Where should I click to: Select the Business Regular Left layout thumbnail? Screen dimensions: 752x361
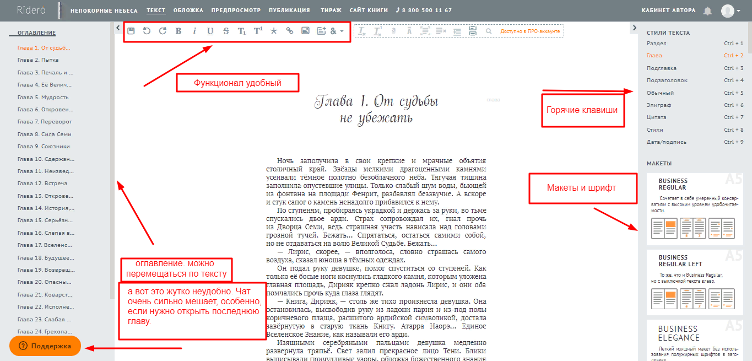(694, 283)
